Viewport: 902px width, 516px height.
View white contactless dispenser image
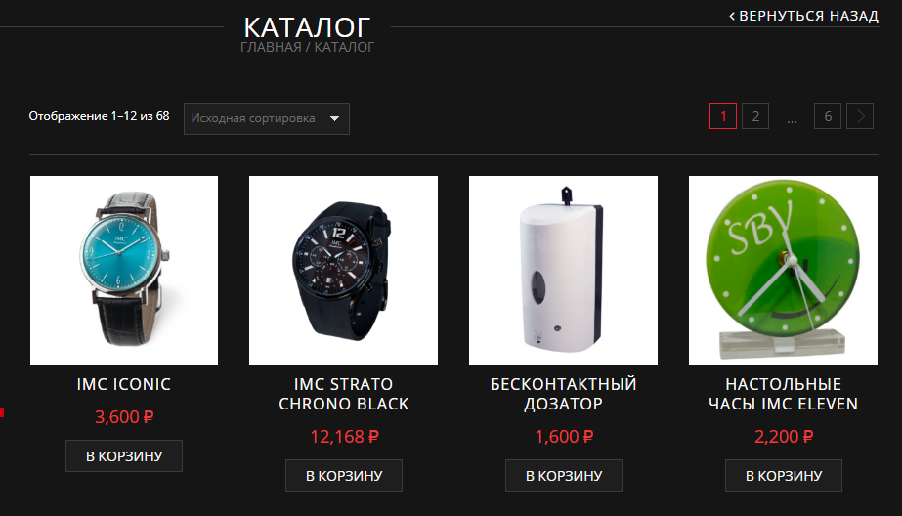(563, 270)
